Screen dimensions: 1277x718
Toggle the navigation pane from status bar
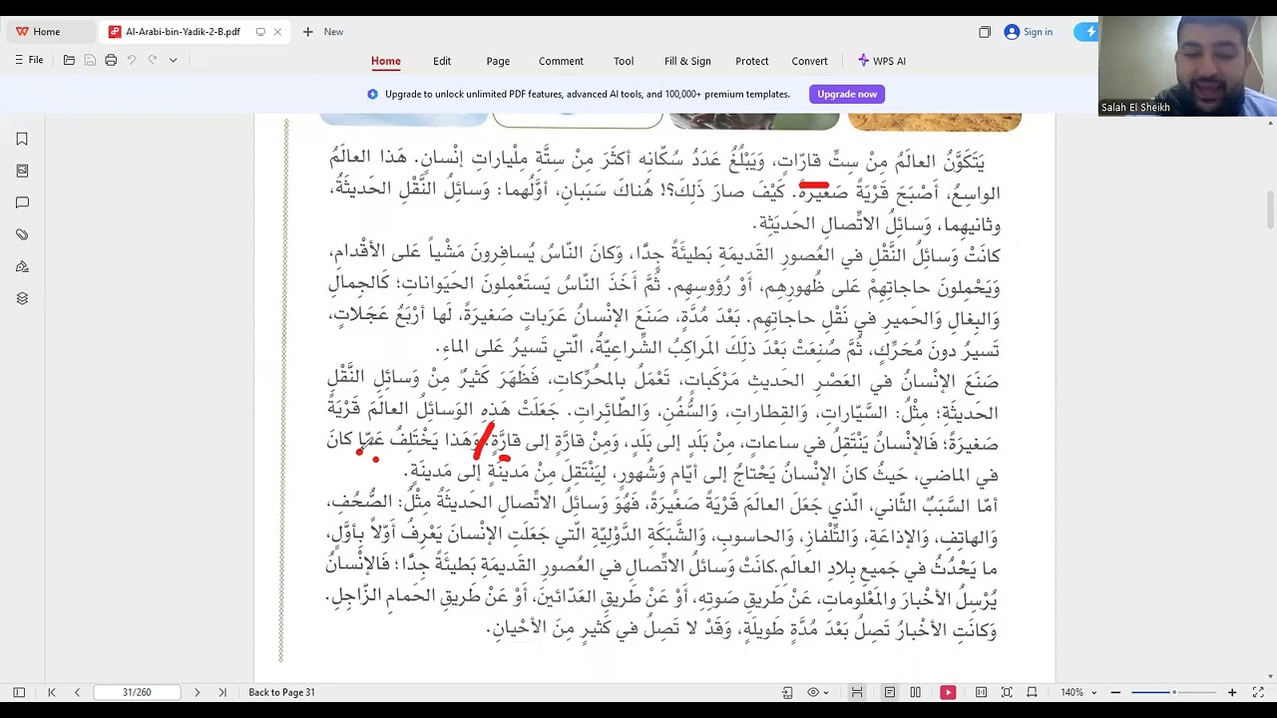(19, 692)
